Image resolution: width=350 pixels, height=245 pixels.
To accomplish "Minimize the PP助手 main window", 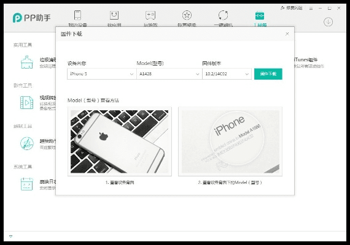I will point(321,8).
